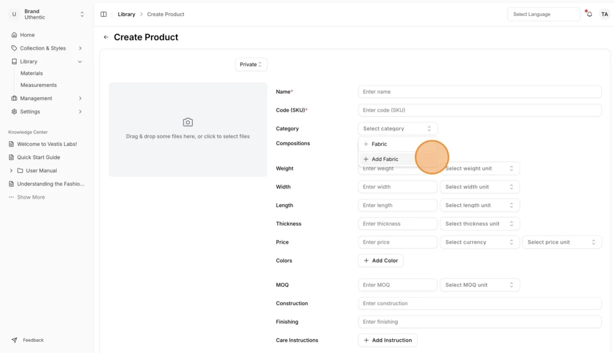Open the notifications bell
This screenshot has height=353, width=614.
pos(589,14)
